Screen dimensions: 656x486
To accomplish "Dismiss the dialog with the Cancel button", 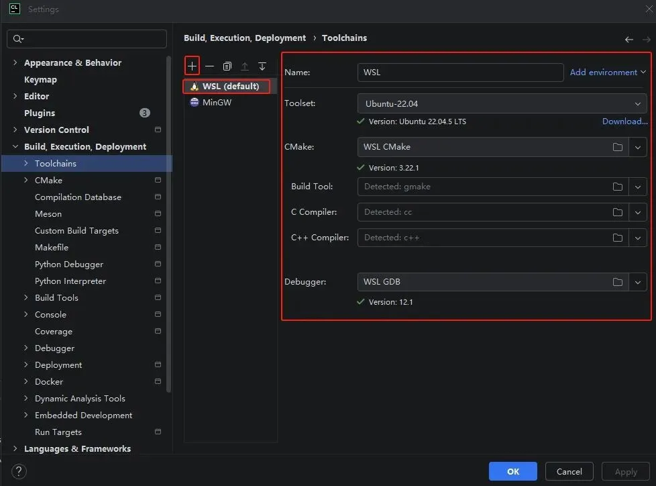I will coord(569,471).
